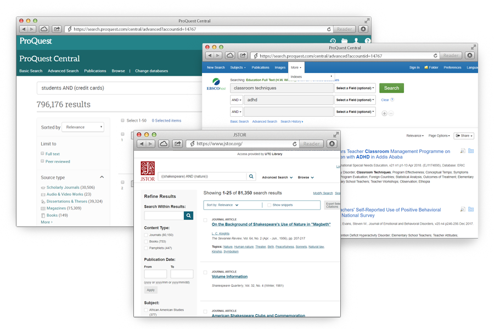This screenshot has width=494, height=329.
Task: Click the Back arrow in ProQuest window
Action: [x=24, y=29]
